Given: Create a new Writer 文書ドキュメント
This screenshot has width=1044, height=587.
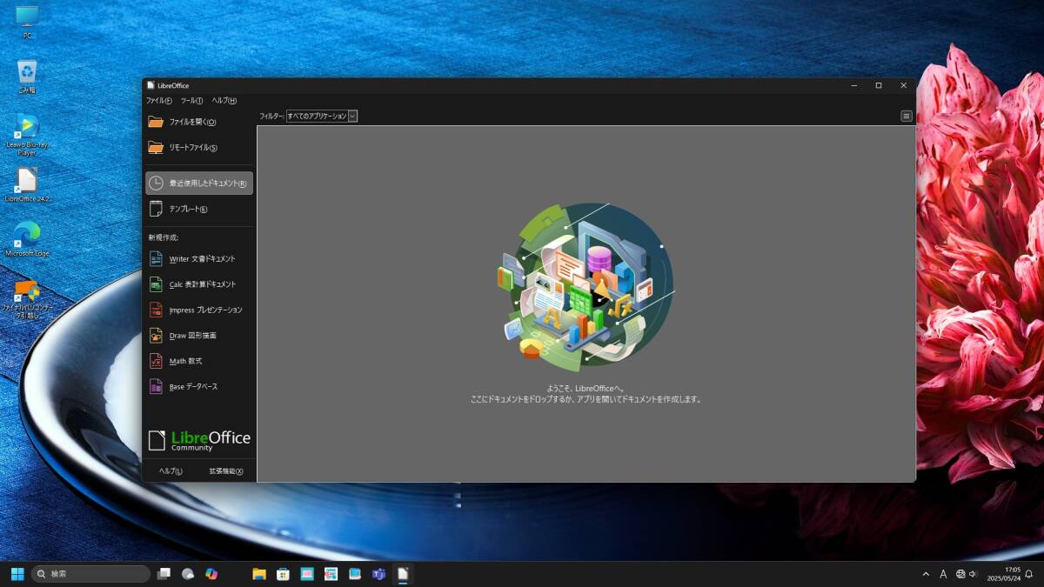Looking at the screenshot, I should tap(199, 259).
